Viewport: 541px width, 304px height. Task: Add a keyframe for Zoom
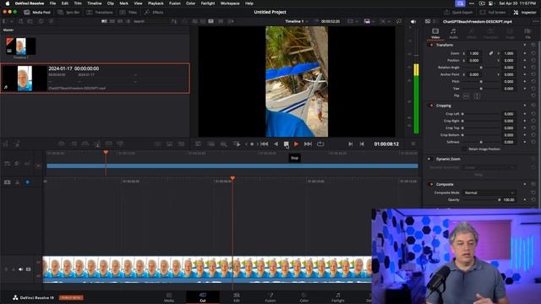[525, 53]
